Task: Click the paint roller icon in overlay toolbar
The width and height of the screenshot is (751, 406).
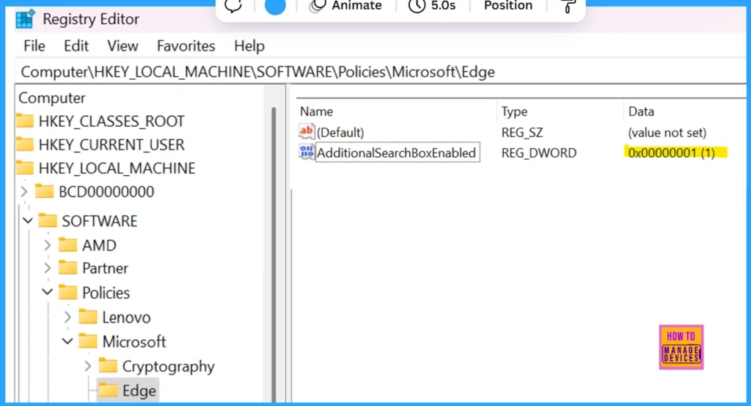Action: point(568,6)
